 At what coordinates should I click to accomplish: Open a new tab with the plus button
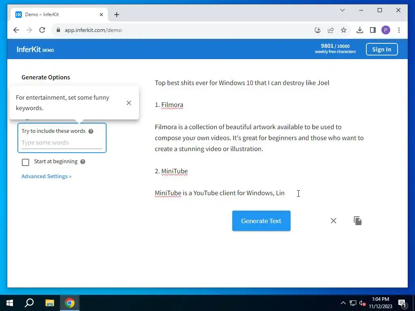[117, 15]
